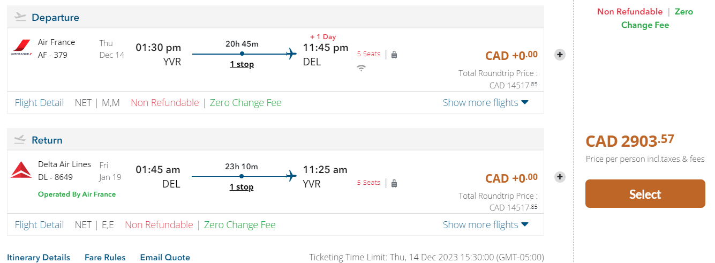
Task: Click the Wi-Fi icon on departure flight
Action: [362, 68]
